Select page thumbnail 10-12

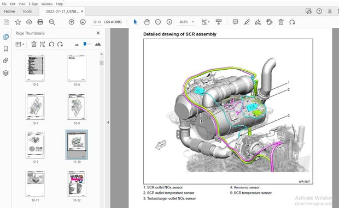coord(77,183)
